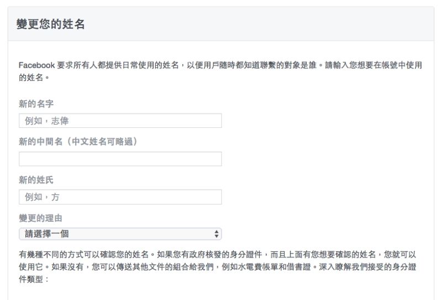The image size is (442, 300).
Task: Click the 新的姓氏 field label
Action: pos(36,180)
